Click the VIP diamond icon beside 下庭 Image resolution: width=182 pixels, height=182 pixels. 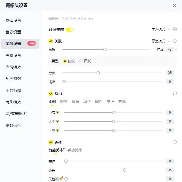click(x=57, y=130)
